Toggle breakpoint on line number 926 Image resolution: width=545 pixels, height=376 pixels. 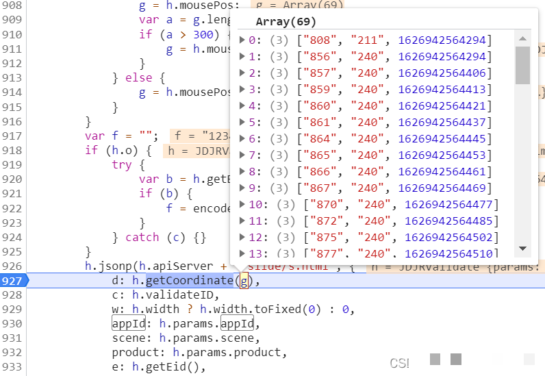tap(12, 266)
